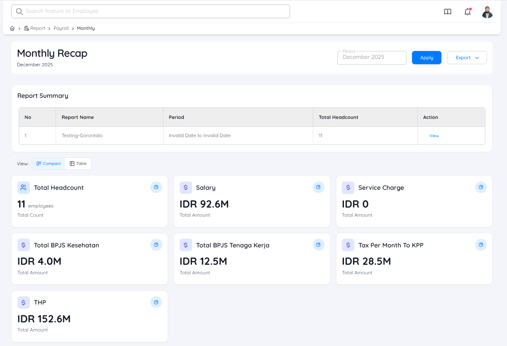
Task: Open chart icon on Total BPJS Tenaga Kerja card
Action: (x=318, y=245)
